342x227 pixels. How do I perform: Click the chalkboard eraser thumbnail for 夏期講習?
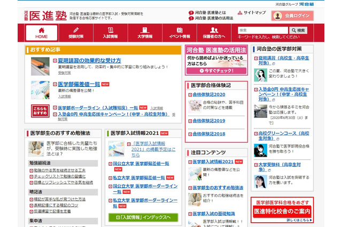[x=40, y=66]
